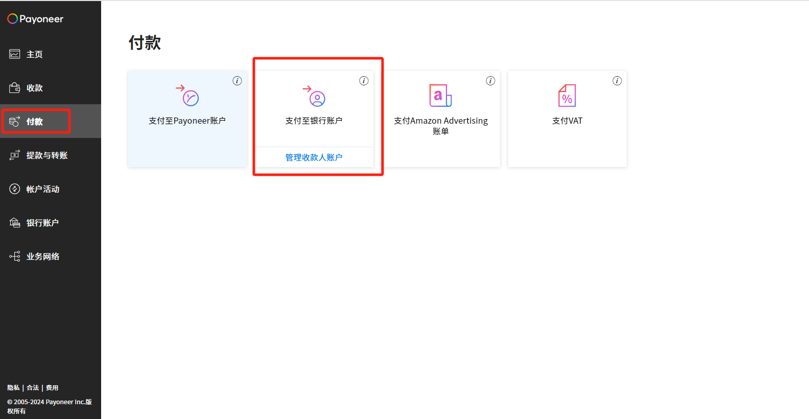The height and width of the screenshot is (419, 809).
Task: Select the 支付VAT label
Action: click(567, 121)
